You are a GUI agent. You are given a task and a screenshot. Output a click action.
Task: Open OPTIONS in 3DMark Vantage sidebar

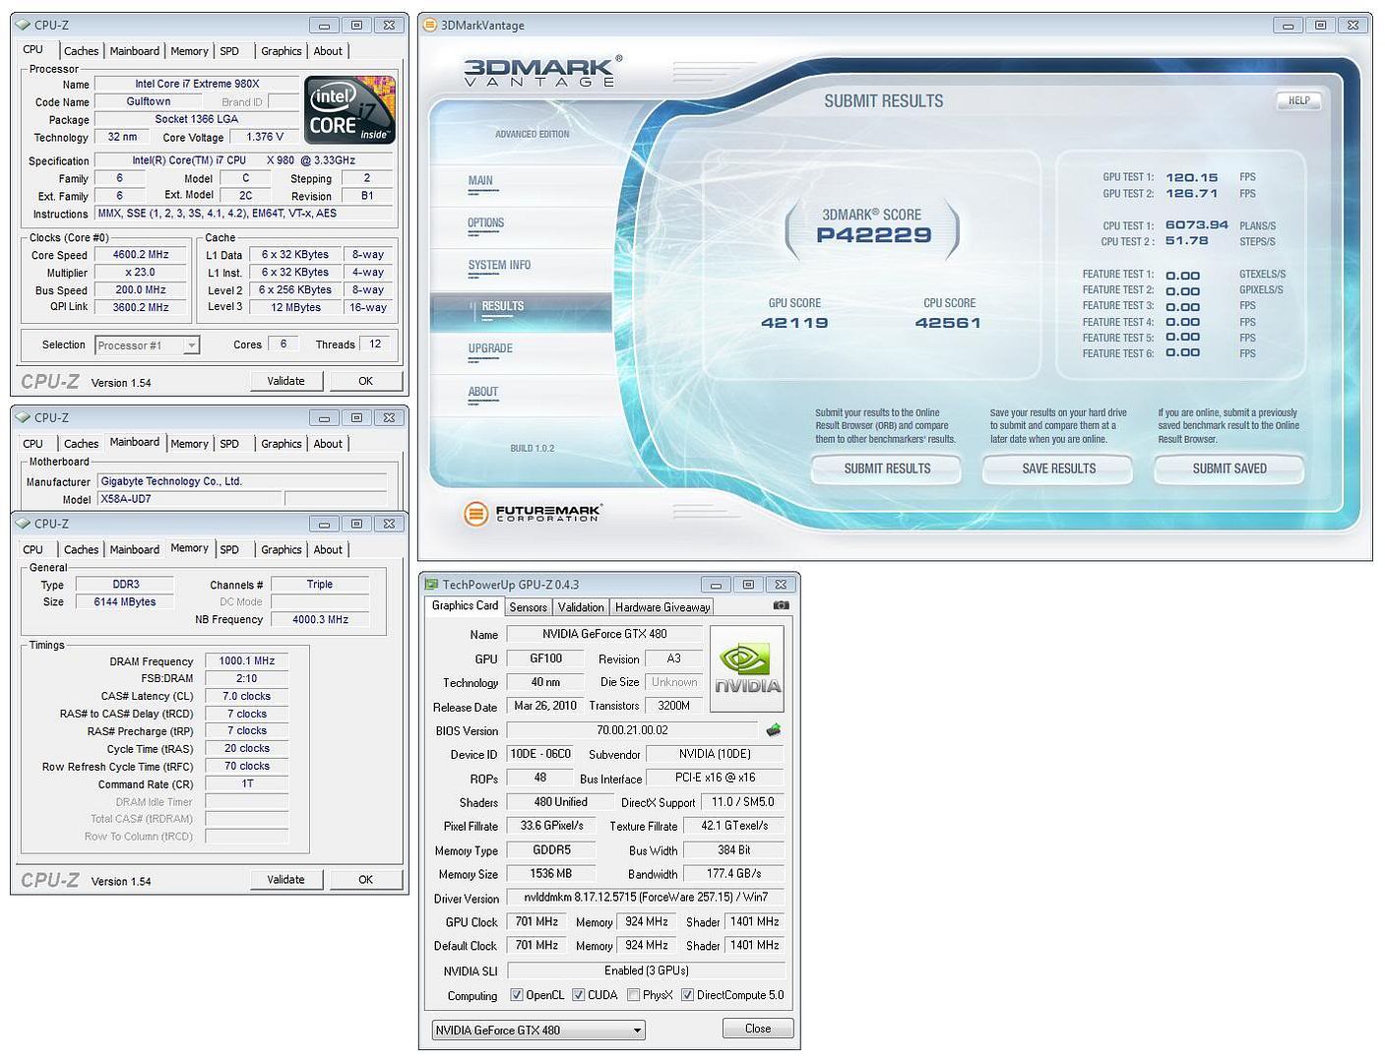[486, 223]
